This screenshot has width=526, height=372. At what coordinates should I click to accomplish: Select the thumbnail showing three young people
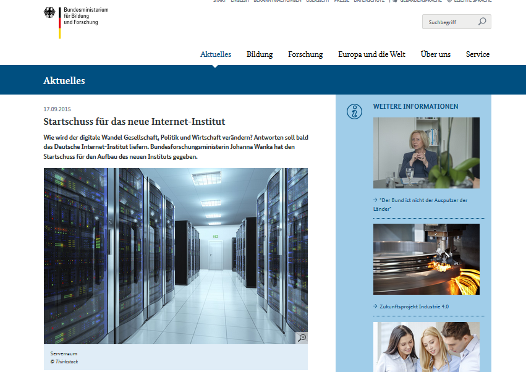coord(426,346)
